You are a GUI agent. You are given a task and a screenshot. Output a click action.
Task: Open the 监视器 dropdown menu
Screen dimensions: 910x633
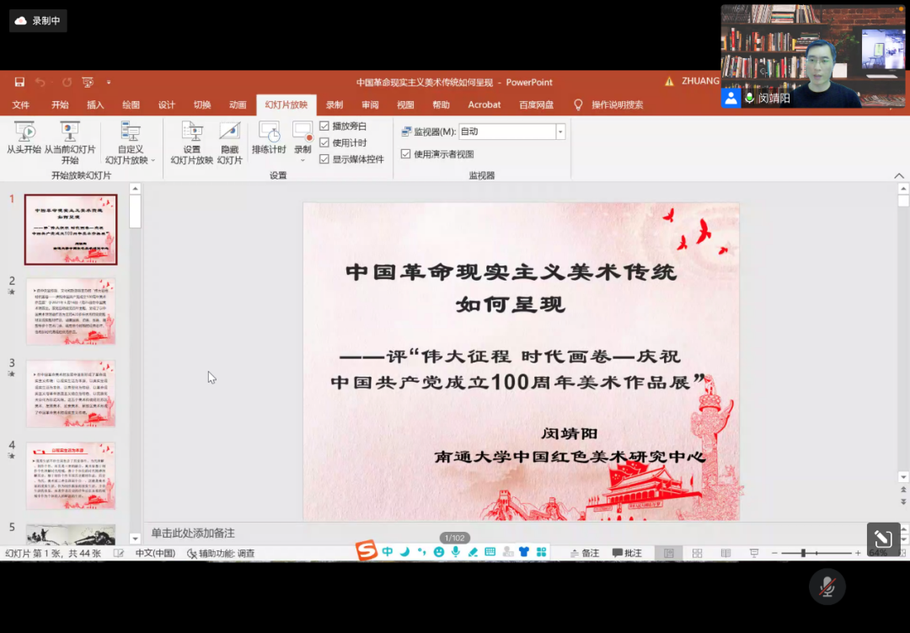[559, 131]
